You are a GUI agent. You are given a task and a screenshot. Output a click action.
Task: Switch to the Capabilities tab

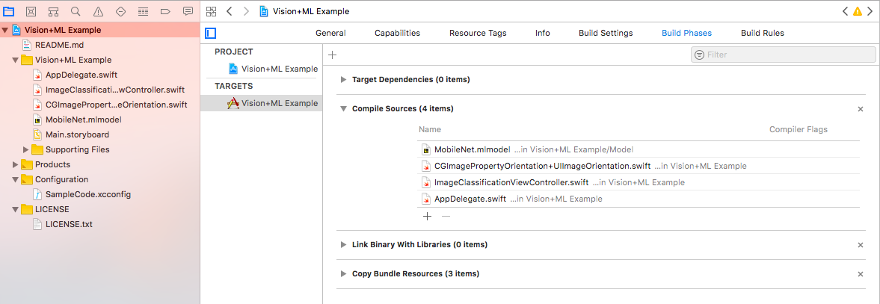pos(397,33)
